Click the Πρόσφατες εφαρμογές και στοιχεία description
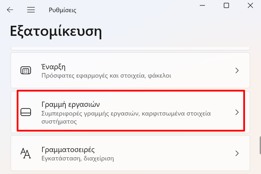Screen dimensions: 261x174 106,76
